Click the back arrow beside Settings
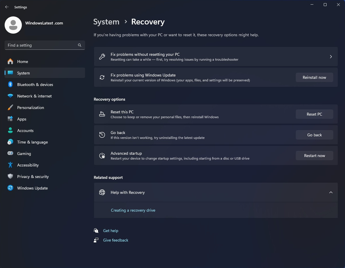Image resolution: width=345 pixels, height=268 pixels. coord(7,7)
